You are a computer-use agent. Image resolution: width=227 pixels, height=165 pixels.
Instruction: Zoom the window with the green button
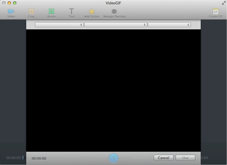[15, 3]
